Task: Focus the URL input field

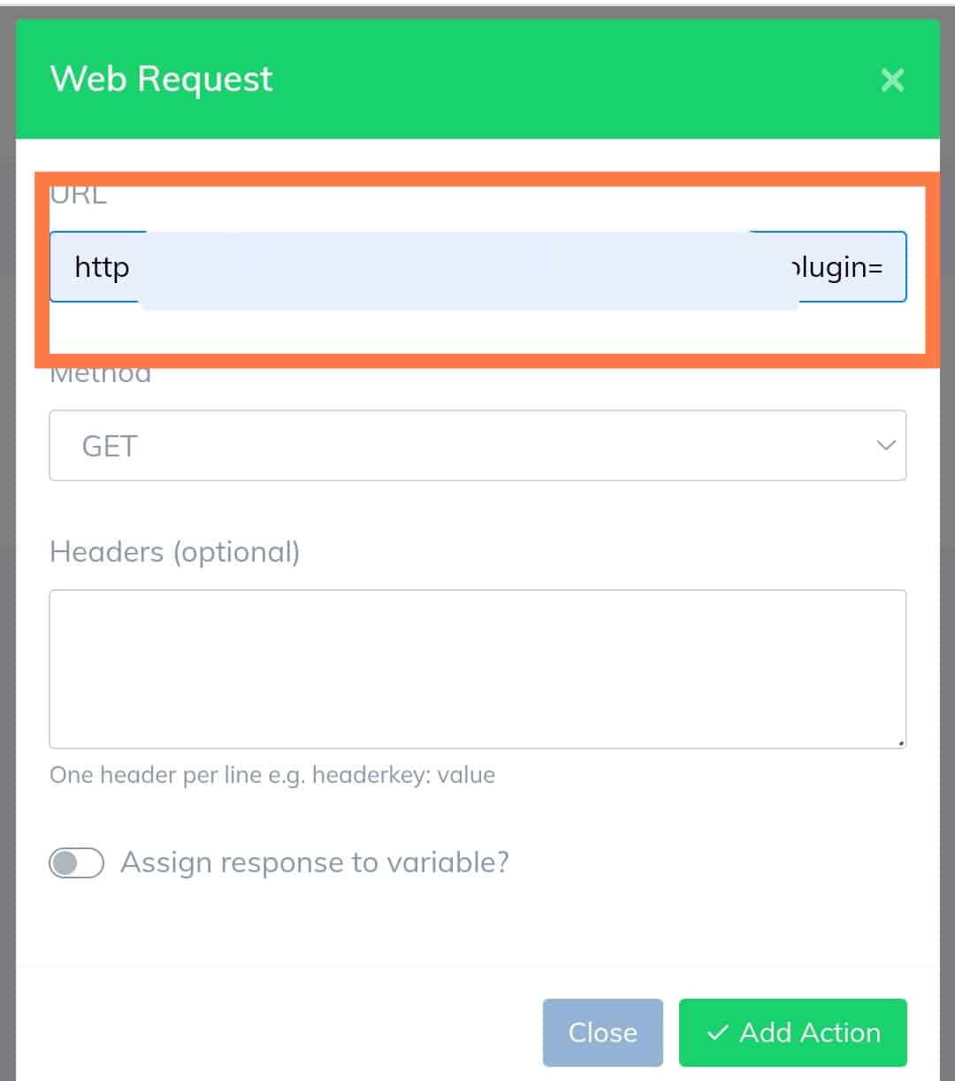Action: point(477,267)
